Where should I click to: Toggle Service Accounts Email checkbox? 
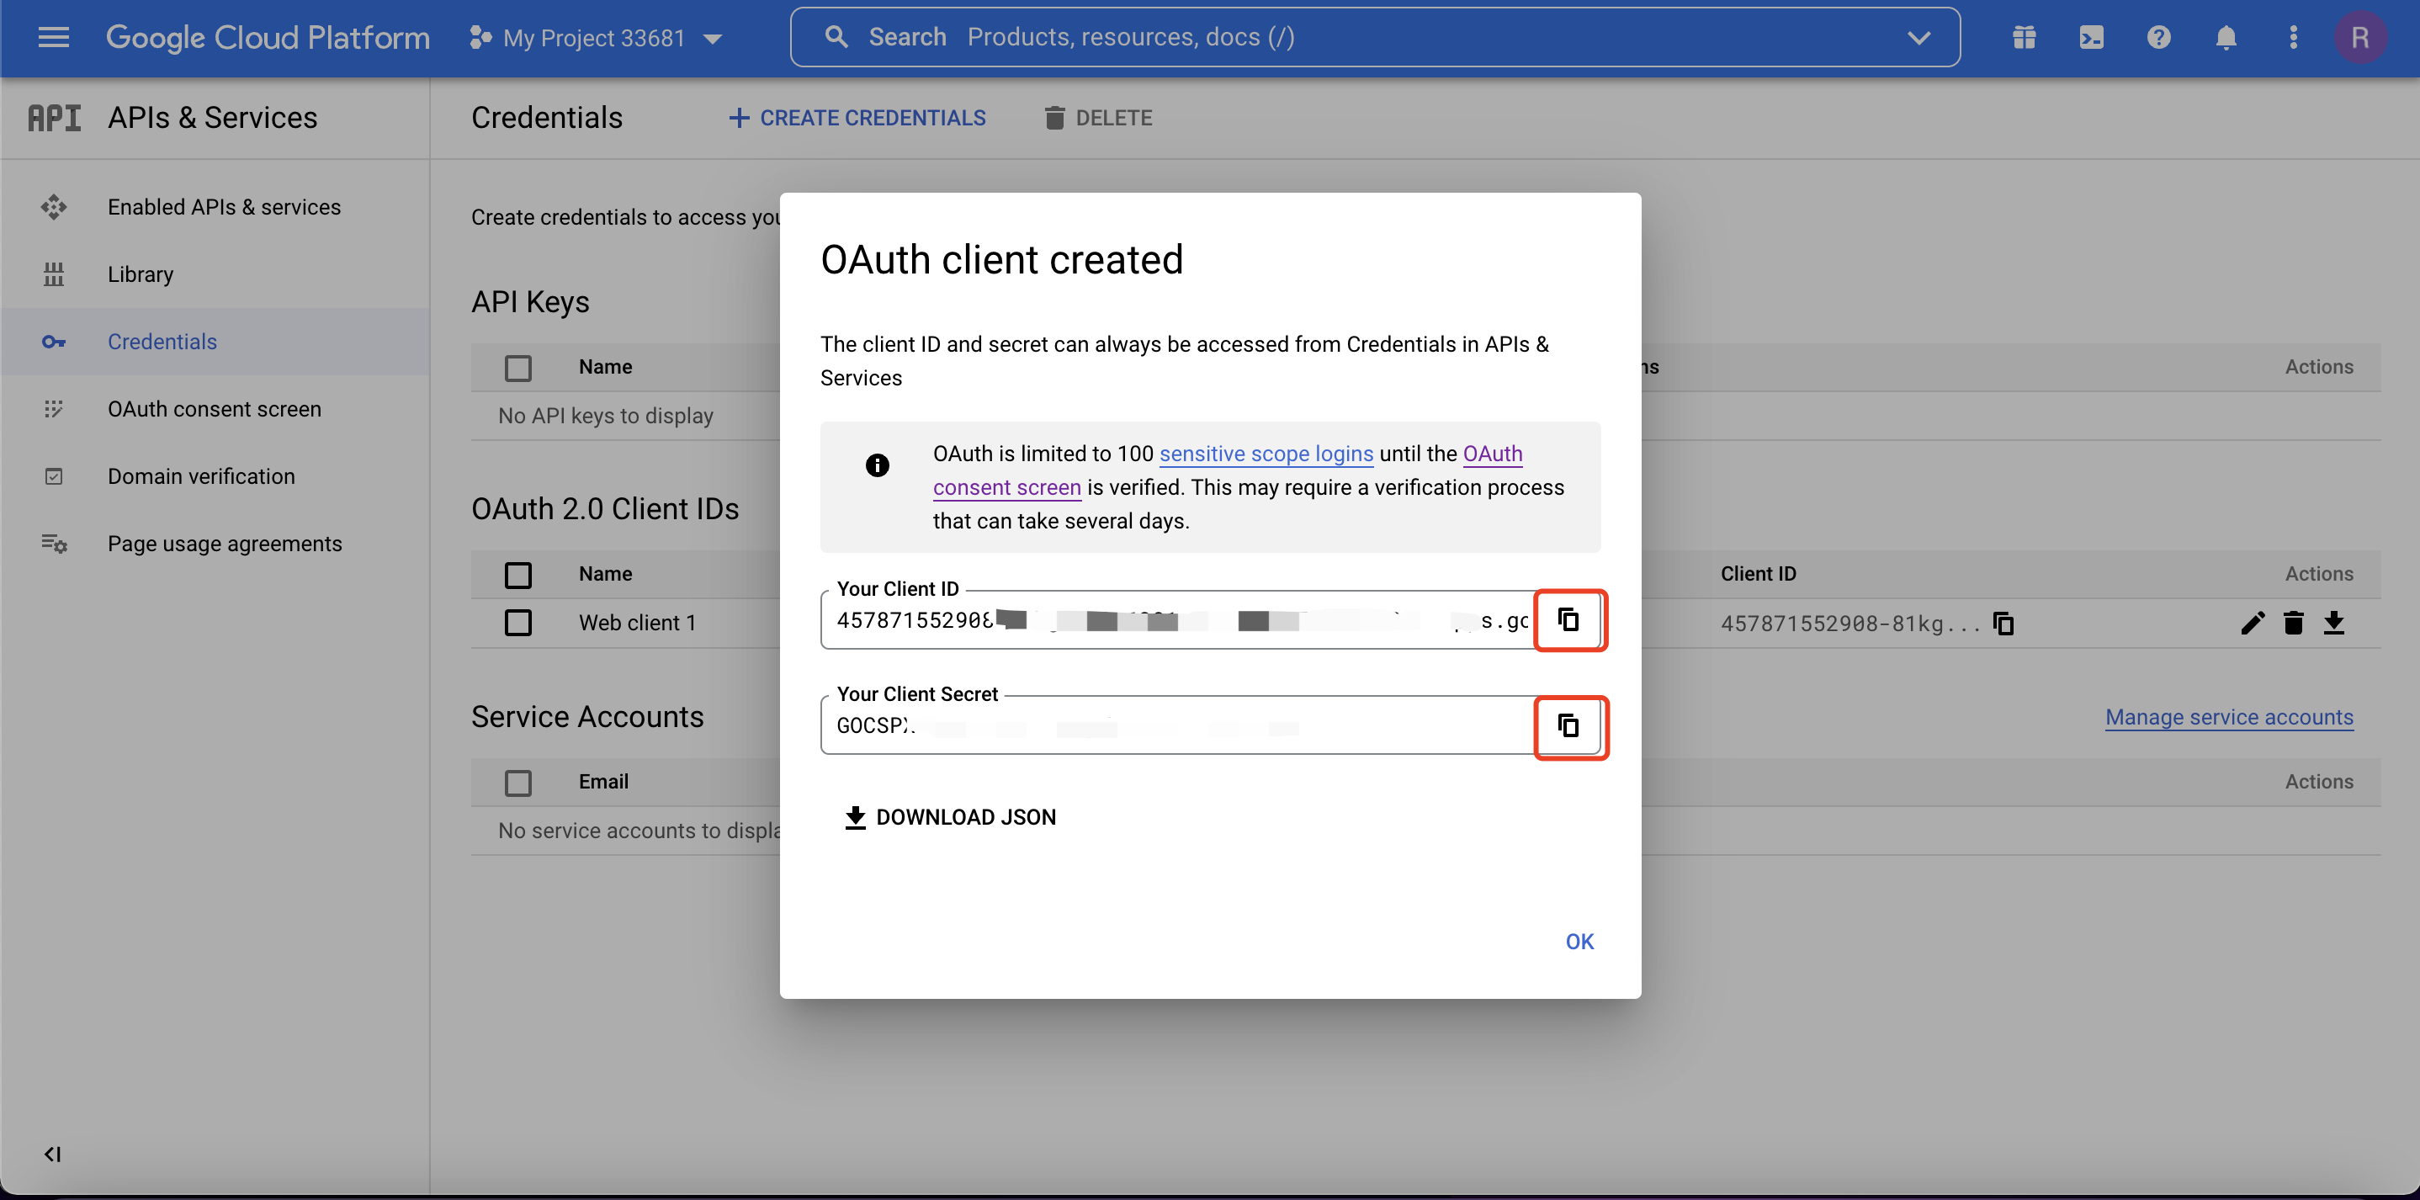517,782
